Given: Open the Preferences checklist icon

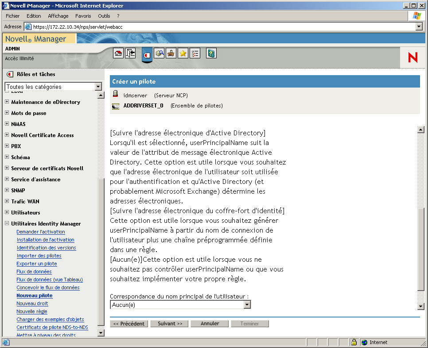Looking at the screenshot, I should pyautogui.click(x=194, y=53).
